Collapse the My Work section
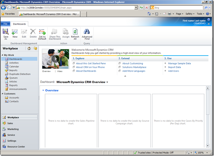214x156 pixels. pyautogui.click(x=2, y=55)
